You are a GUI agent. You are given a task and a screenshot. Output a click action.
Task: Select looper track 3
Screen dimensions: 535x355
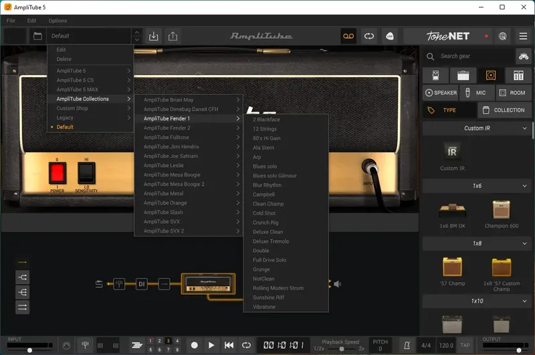click(x=169, y=341)
